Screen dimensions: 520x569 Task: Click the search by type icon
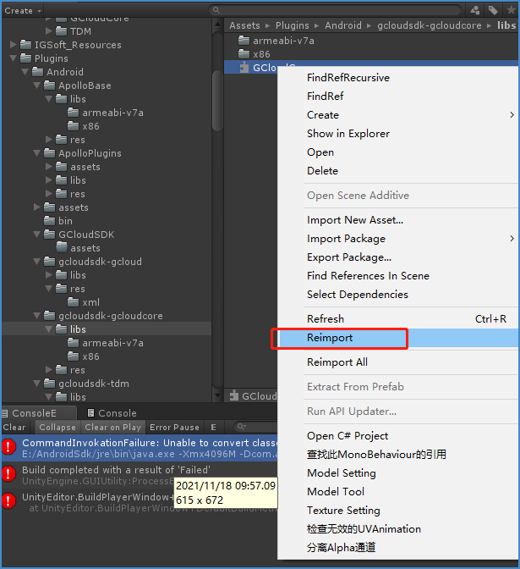pos(475,10)
